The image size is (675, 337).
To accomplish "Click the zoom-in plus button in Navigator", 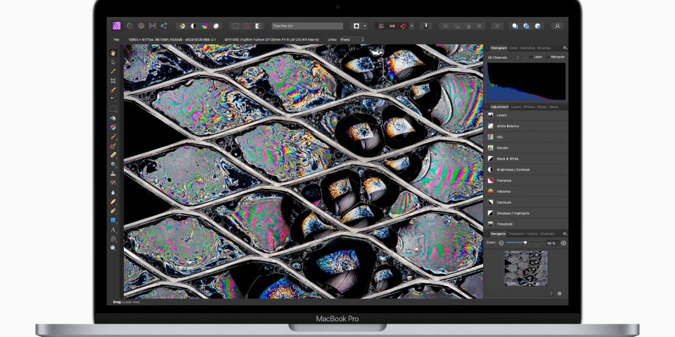I will click(563, 243).
